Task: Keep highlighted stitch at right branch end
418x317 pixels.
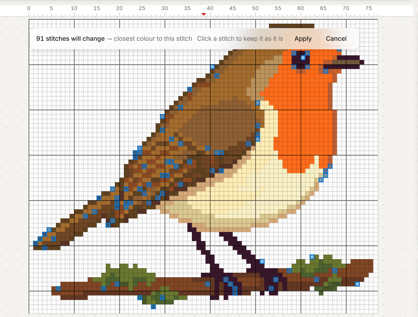Action: [357, 284]
